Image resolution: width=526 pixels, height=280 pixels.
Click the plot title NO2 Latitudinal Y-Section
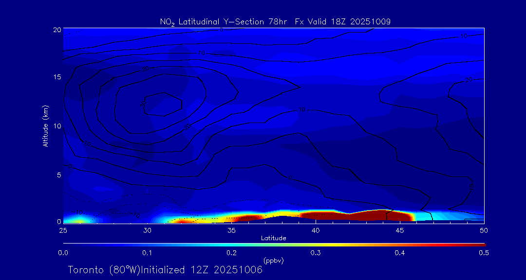[275, 21]
